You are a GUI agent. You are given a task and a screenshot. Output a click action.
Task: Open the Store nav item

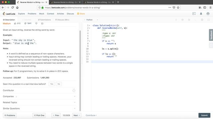(81, 14)
